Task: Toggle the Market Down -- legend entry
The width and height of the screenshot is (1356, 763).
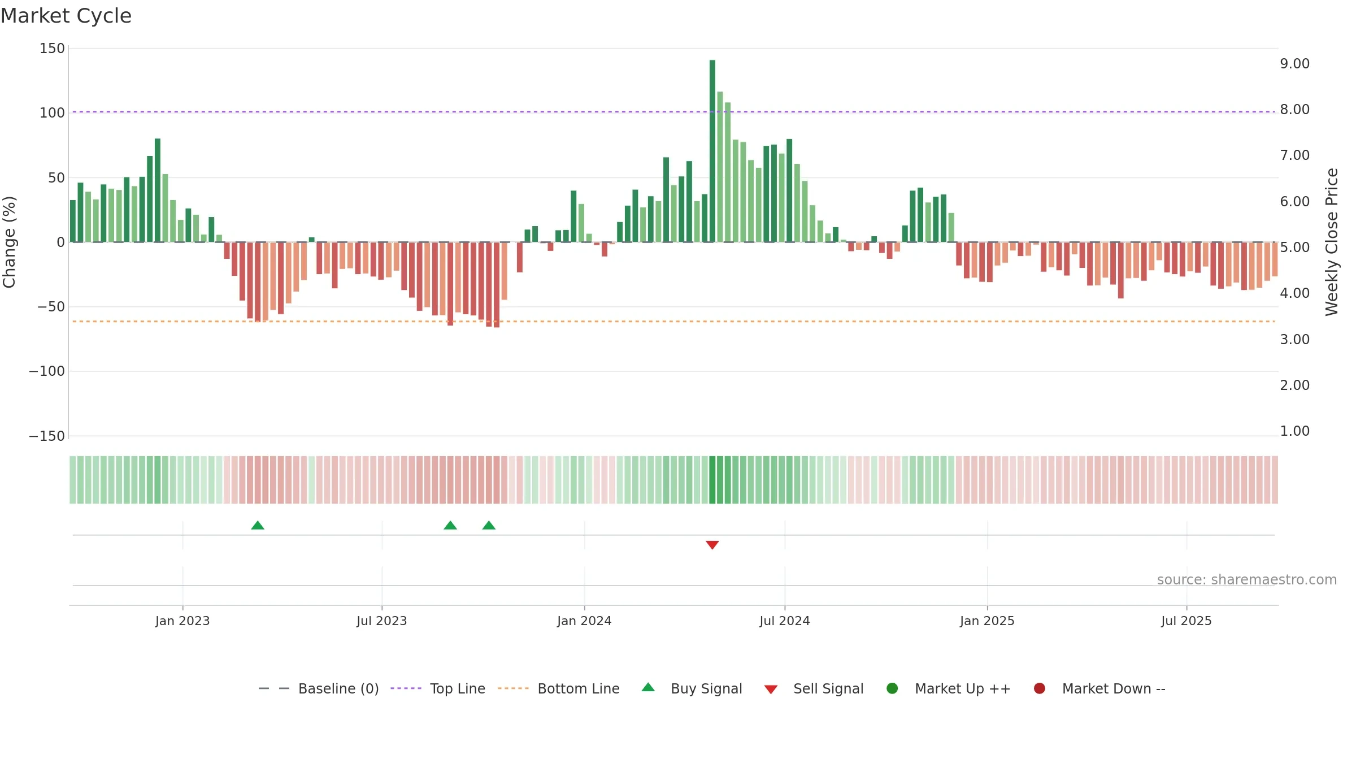Action: tap(1099, 688)
